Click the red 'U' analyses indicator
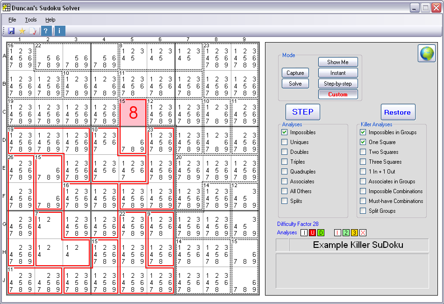The width and height of the screenshot is (444, 304). click(312, 232)
